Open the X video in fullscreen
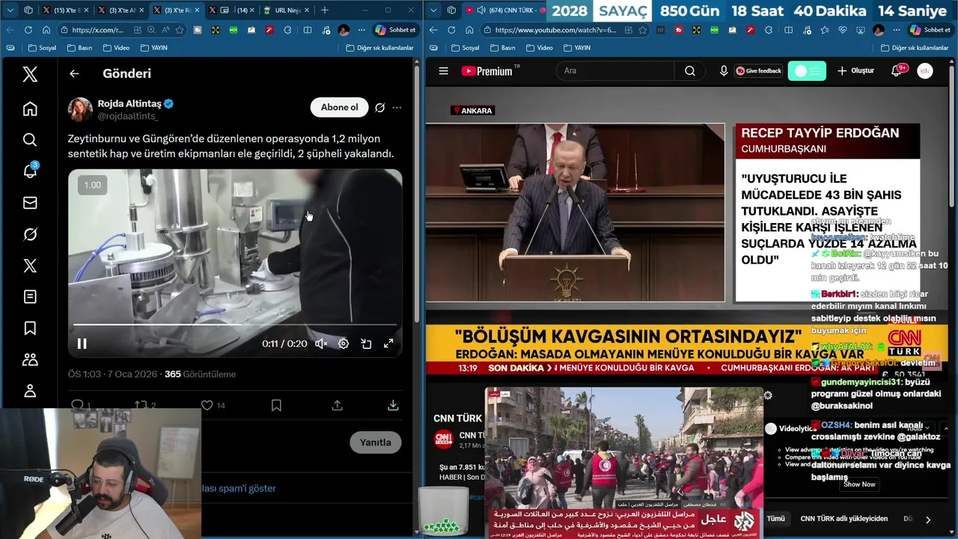The image size is (958, 539). point(388,344)
